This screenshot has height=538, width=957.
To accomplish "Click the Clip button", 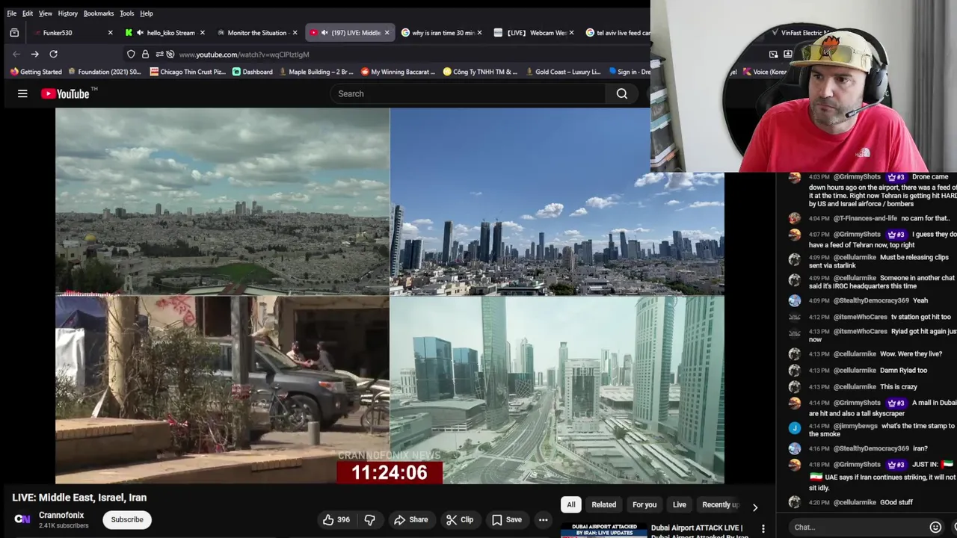I will [x=459, y=519].
